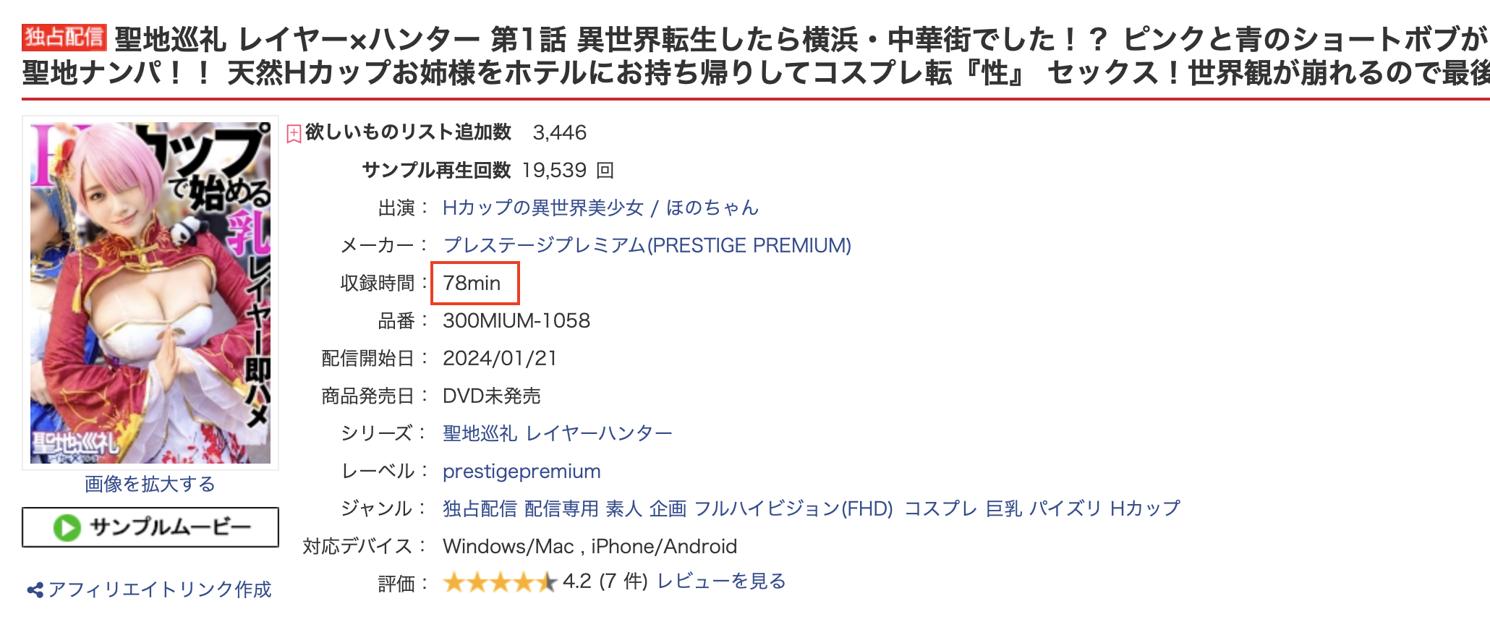
Task: Select the 配信専用 genre tag
Action: coord(561,509)
